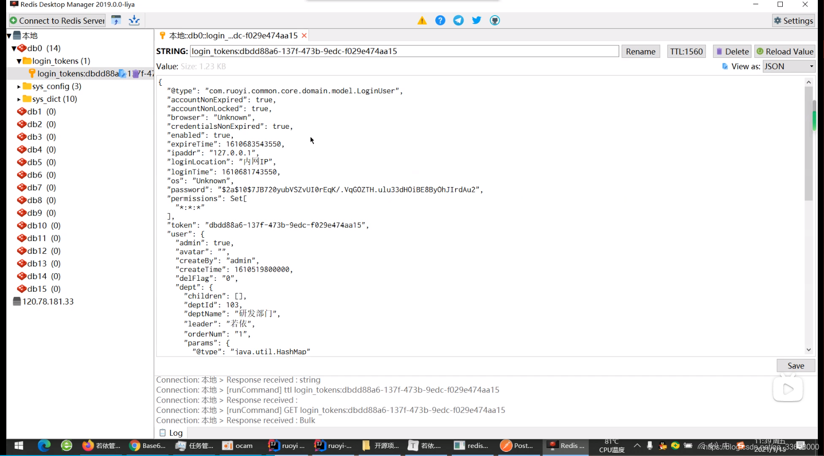Image resolution: width=824 pixels, height=456 pixels.
Task: Click value editor scroll up arrow
Action: tap(808, 82)
